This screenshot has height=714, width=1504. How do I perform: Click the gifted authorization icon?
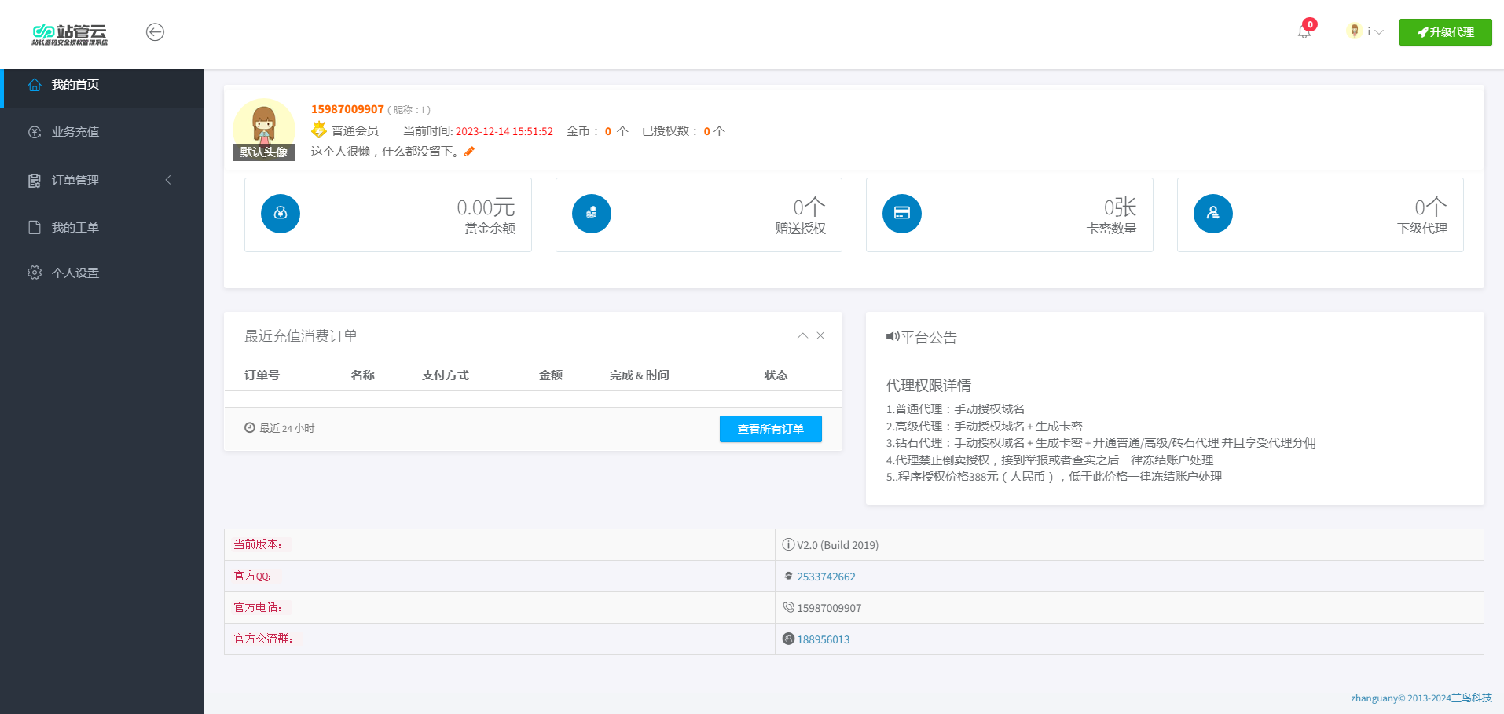[591, 214]
